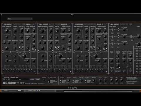Click the output amplifier triangle before total volume
Image resolution: width=141 pixels, height=106 pixels.
[132, 37]
